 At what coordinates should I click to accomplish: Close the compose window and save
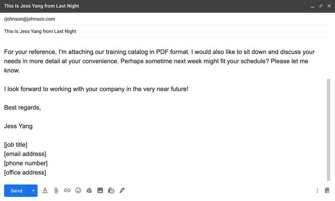(x=329, y=6)
